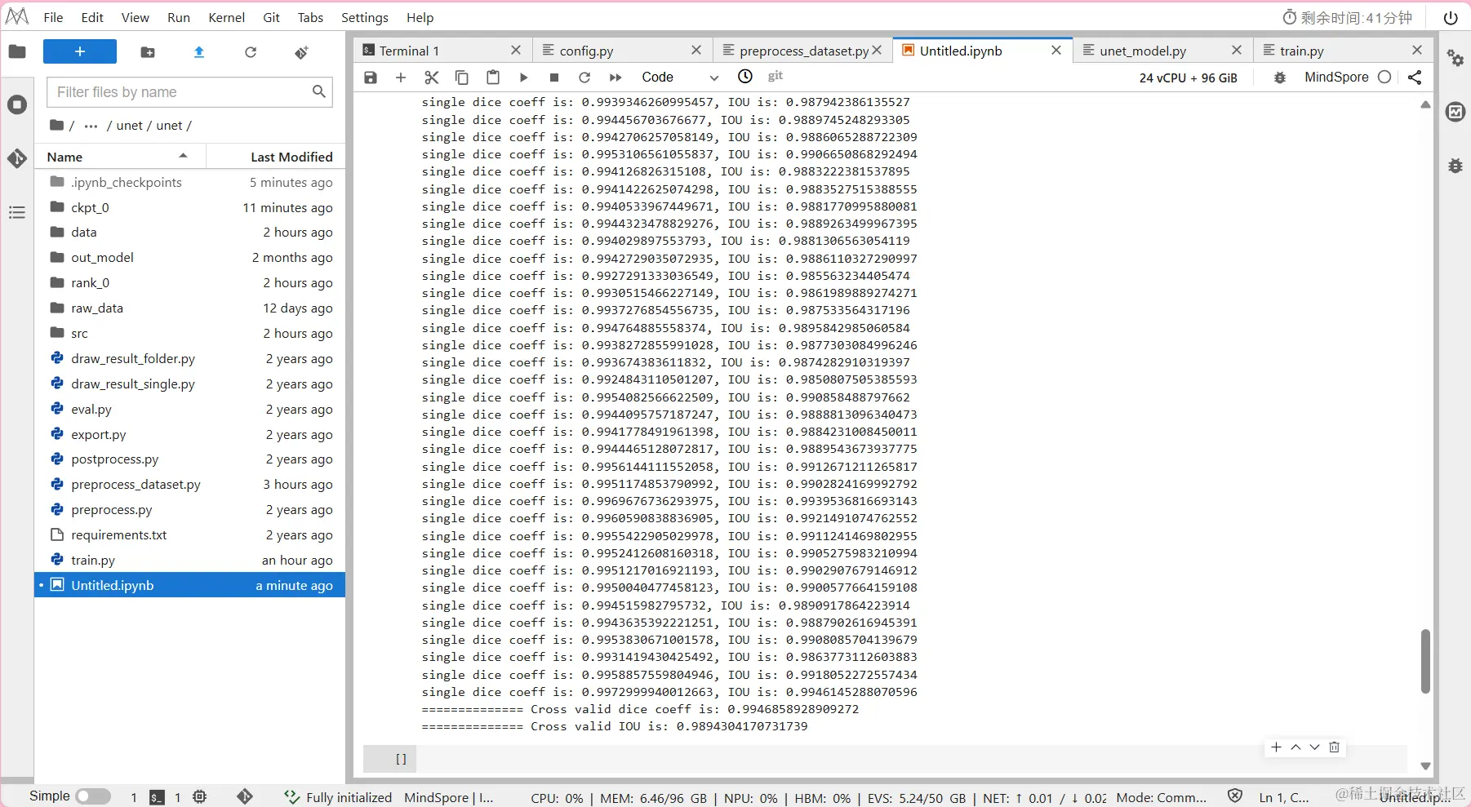Open the Kernel menu
This screenshot has height=807, width=1471.
point(226,17)
